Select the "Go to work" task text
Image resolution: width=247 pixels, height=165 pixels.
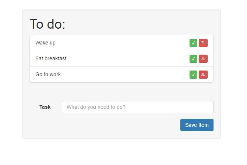48,74
